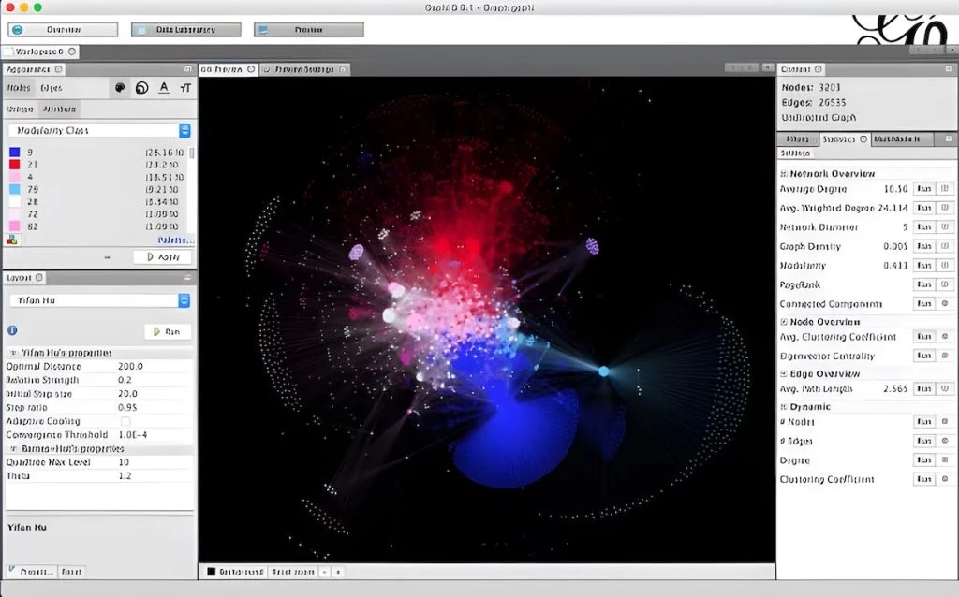Open the Filters tab

click(x=795, y=138)
